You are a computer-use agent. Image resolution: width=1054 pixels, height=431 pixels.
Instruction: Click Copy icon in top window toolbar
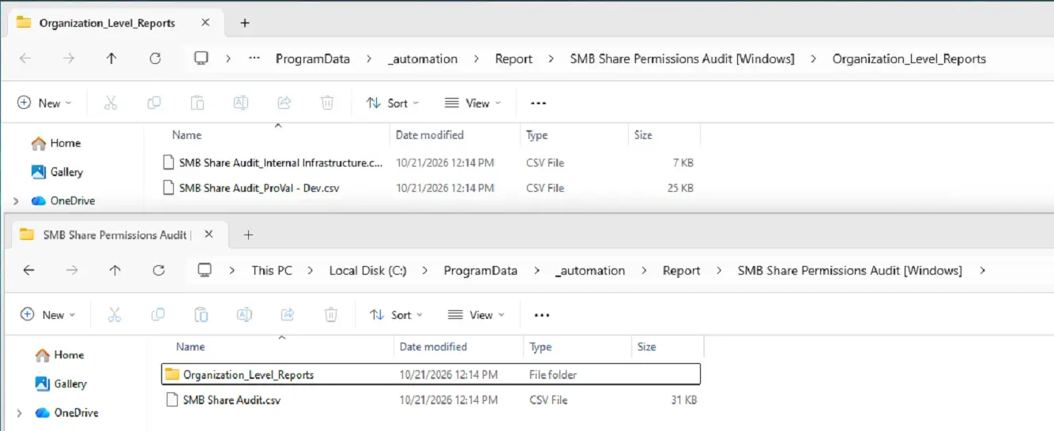[154, 103]
